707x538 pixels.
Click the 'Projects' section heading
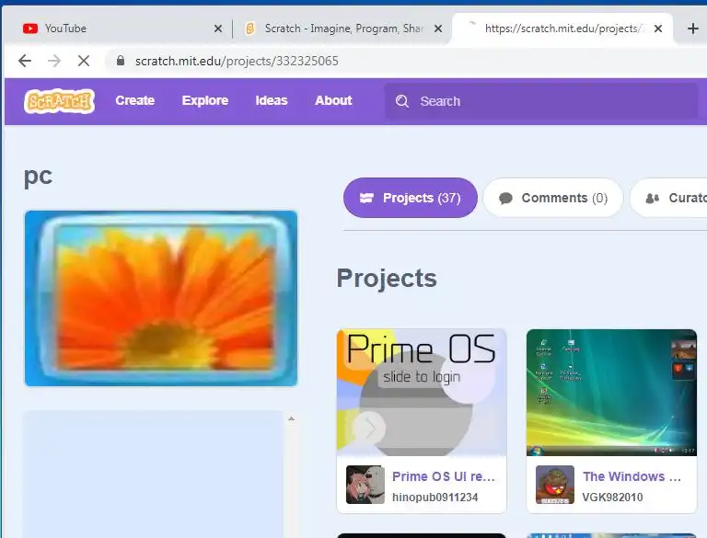click(x=387, y=278)
